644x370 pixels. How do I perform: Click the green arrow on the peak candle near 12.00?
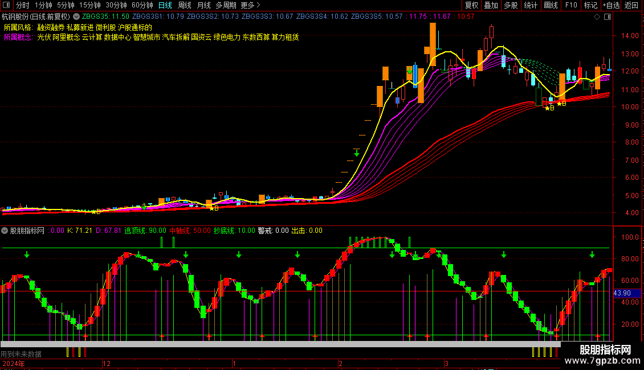[x=410, y=71]
